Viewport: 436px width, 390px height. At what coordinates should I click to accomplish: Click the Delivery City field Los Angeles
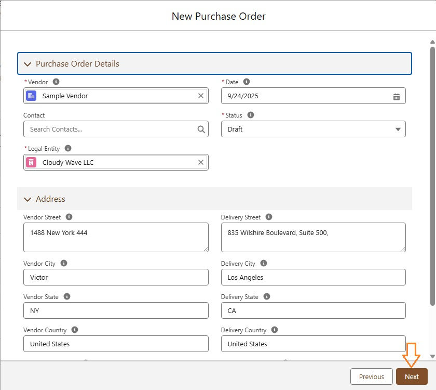313,277
